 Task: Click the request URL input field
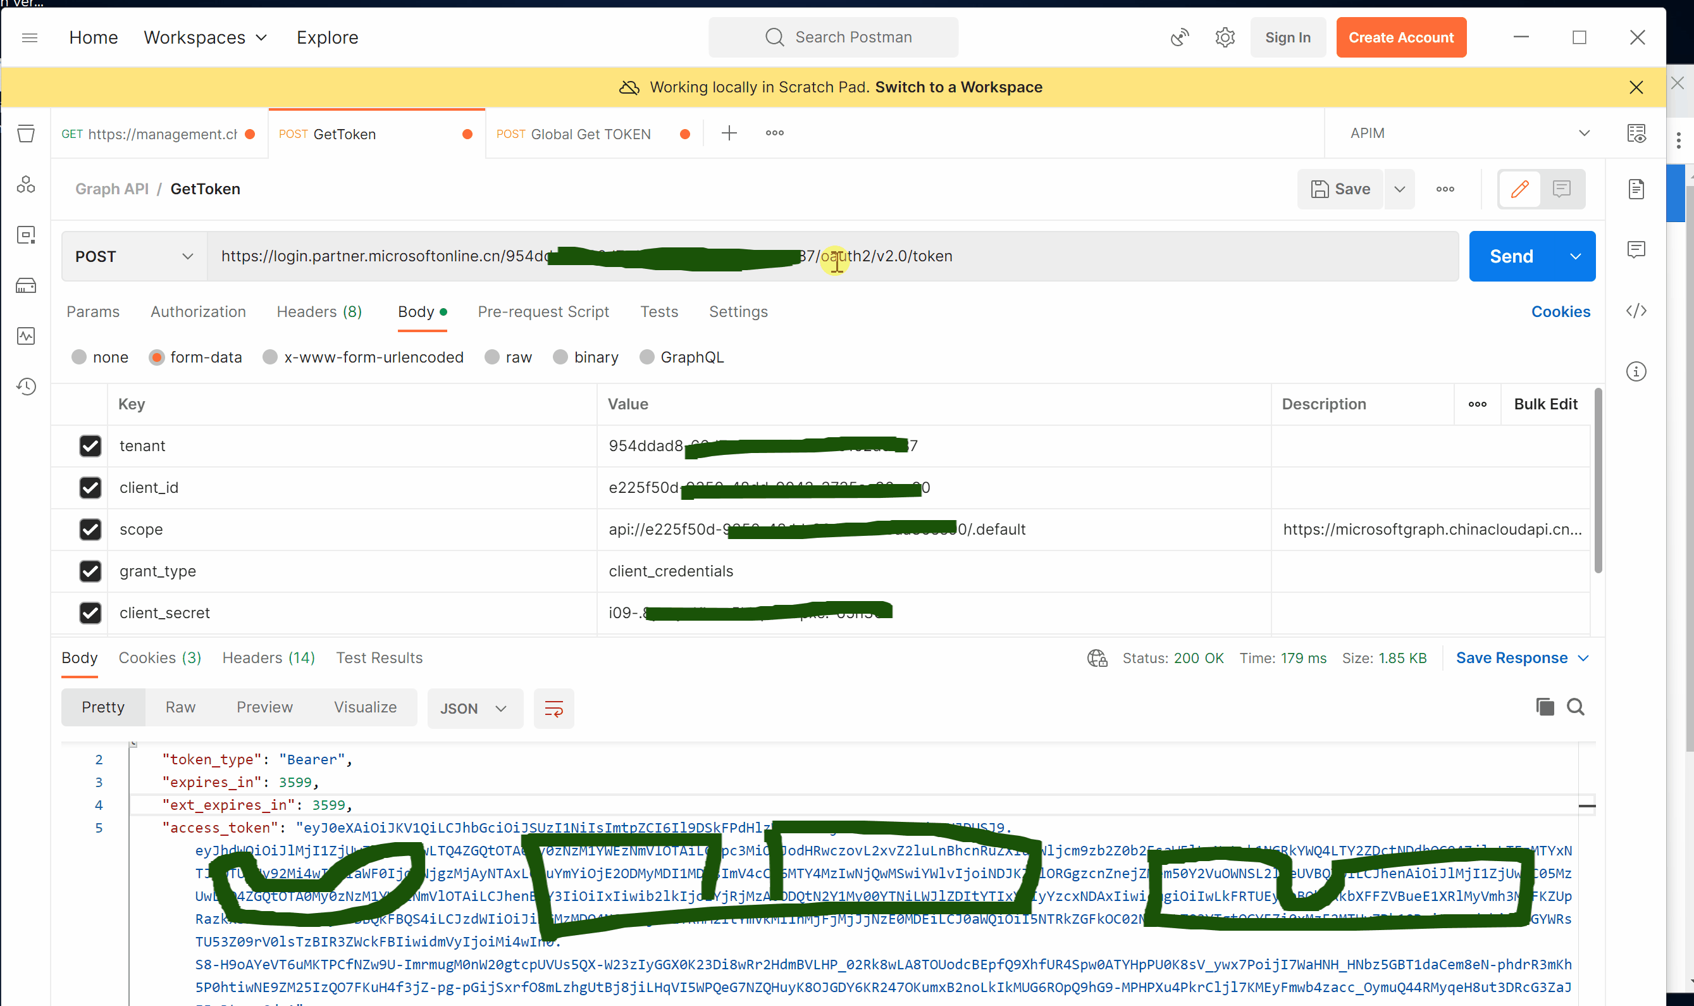[x=1152, y=256]
